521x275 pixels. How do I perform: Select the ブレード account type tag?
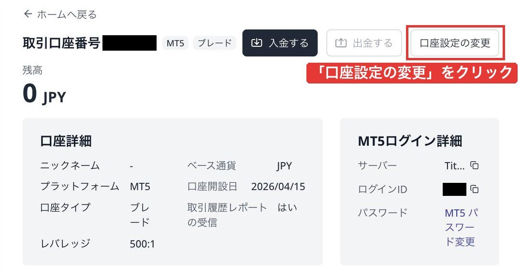click(x=214, y=43)
